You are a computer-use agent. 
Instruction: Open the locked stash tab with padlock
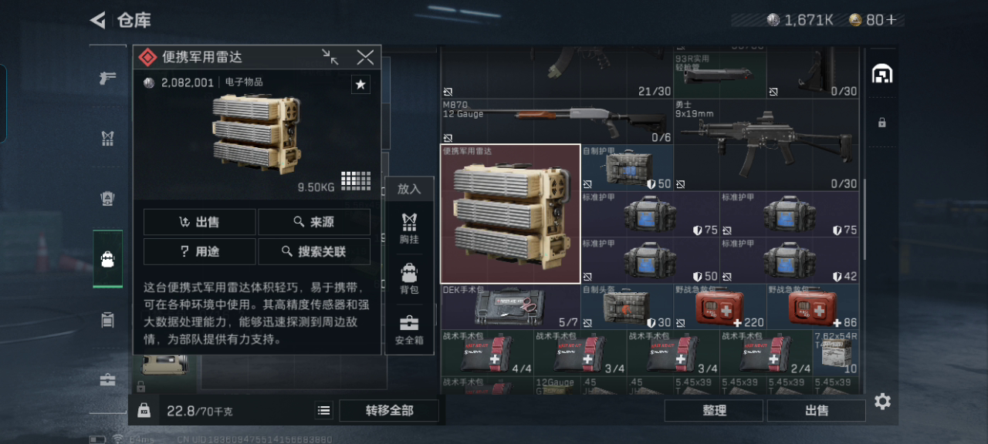882,123
